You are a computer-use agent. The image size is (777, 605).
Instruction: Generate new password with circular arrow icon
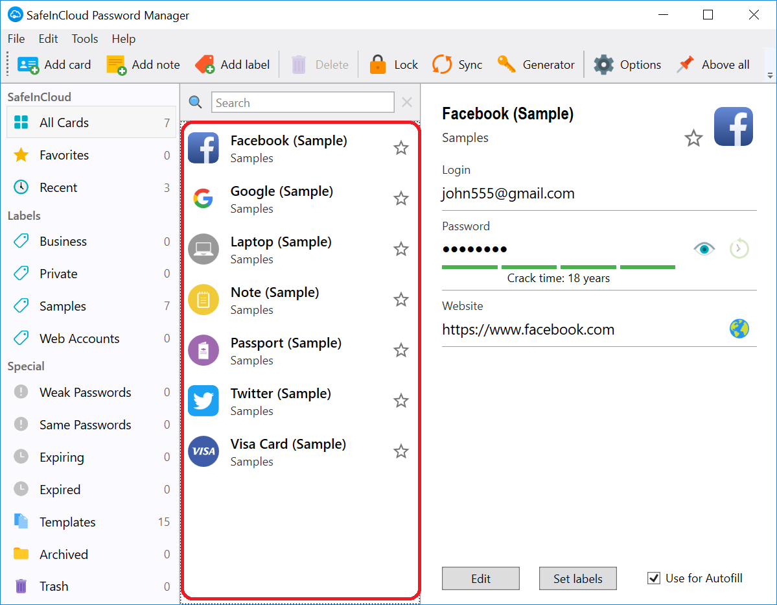(739, 248)
